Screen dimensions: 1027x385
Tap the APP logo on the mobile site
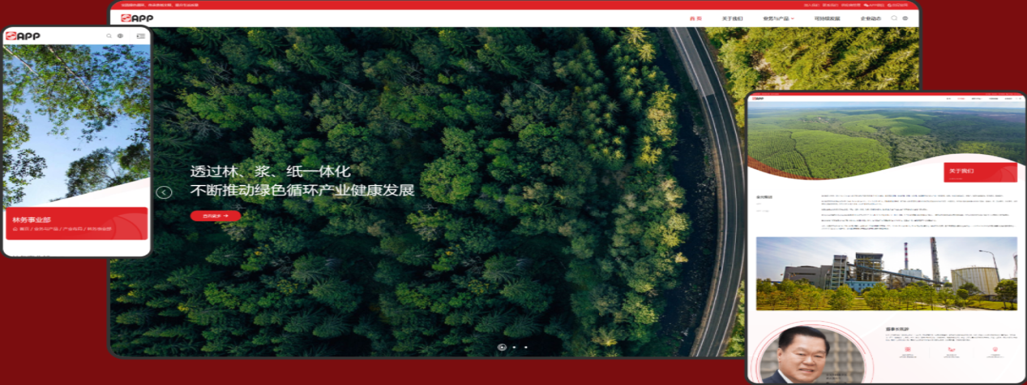23,36
